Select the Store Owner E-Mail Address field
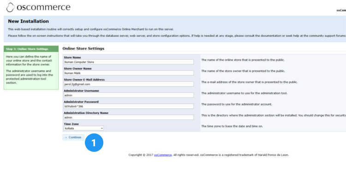The height and width of the screenshot is (184, 346). point(128,84)
